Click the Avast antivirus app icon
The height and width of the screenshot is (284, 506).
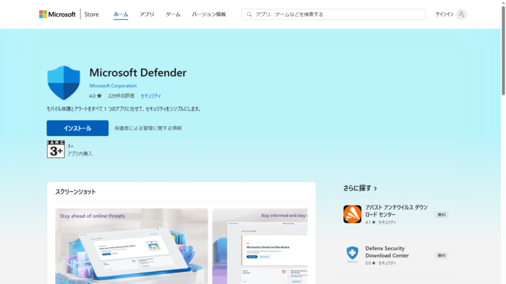click(x=352, y=214)
